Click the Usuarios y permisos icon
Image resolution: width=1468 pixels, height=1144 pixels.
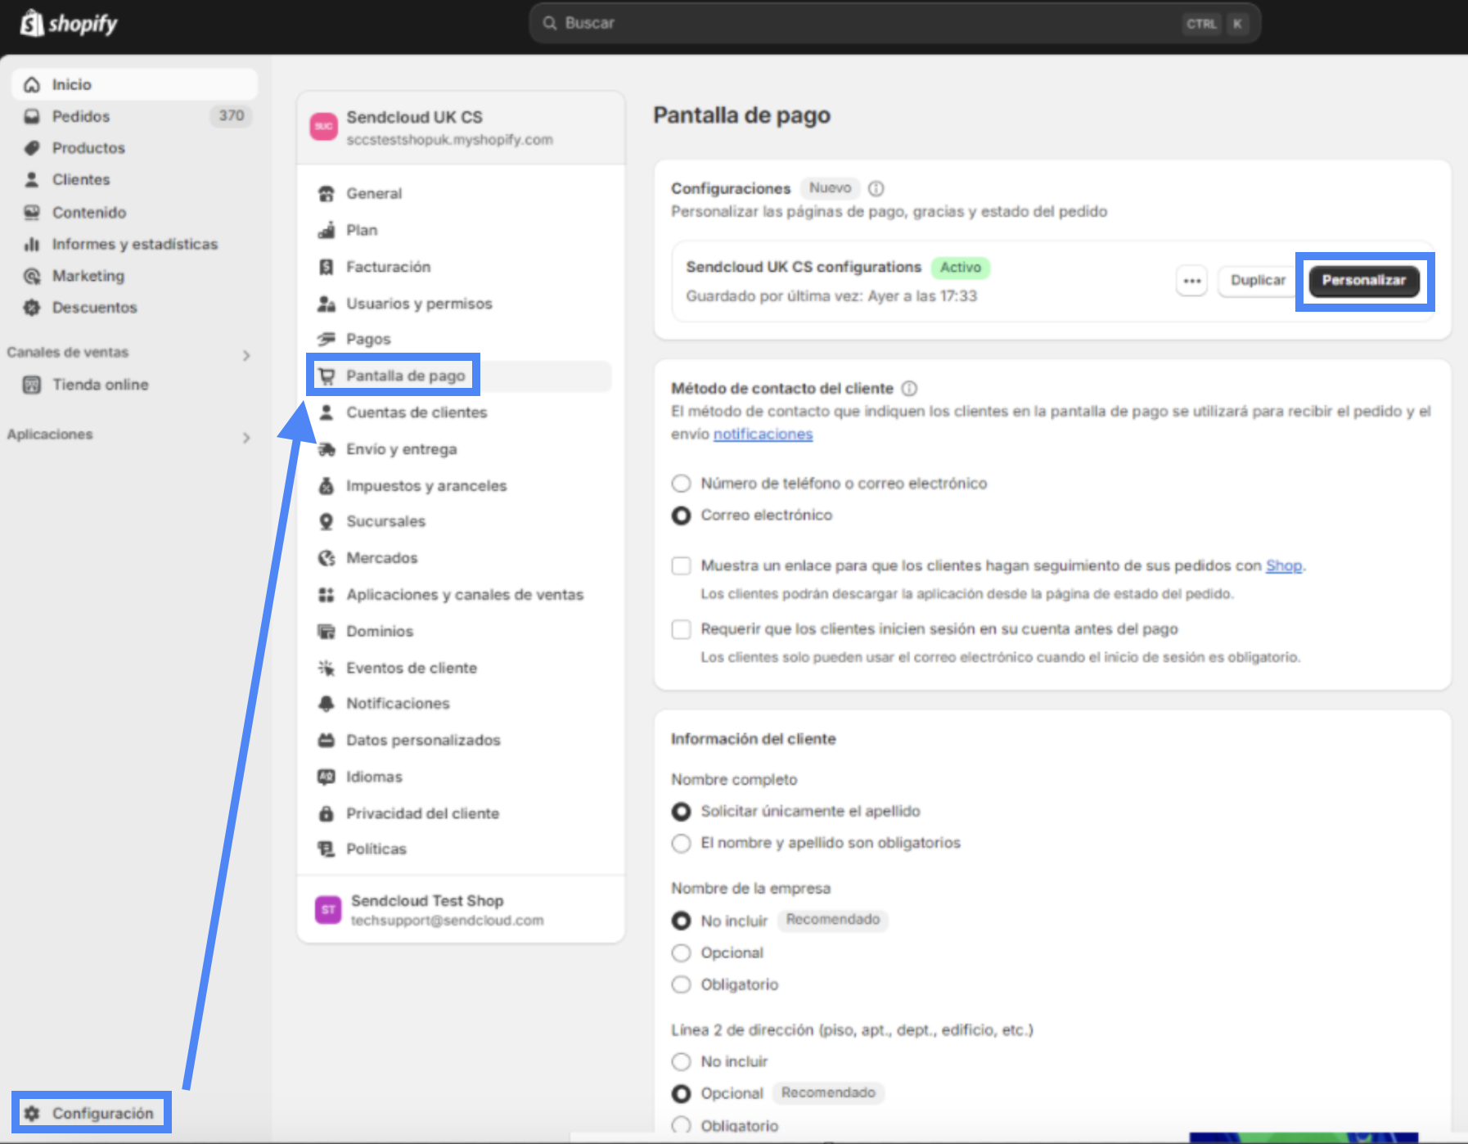click(x=326, y=304)
